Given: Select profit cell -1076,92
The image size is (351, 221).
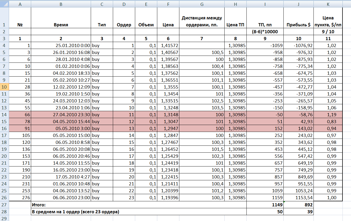Looking at the screenshot, I should coord(299,45).
